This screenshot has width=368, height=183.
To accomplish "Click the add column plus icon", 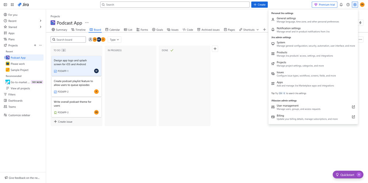I will click(215, 49).
